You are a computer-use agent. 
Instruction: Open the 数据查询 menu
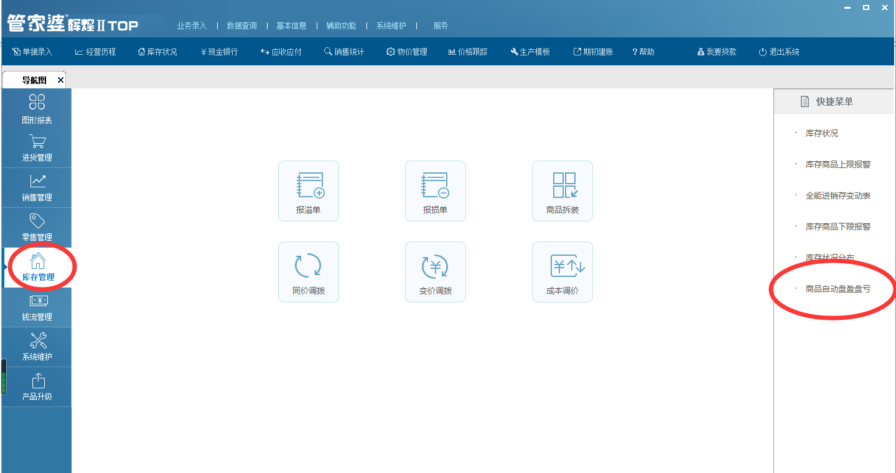tap(241, 26)
